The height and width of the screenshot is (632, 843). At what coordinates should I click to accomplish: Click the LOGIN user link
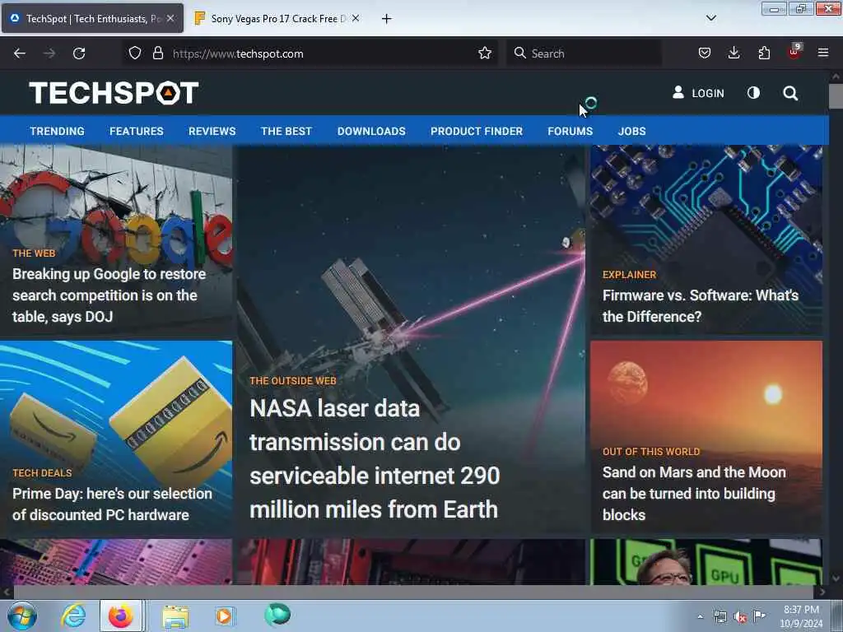coord(698,93)
